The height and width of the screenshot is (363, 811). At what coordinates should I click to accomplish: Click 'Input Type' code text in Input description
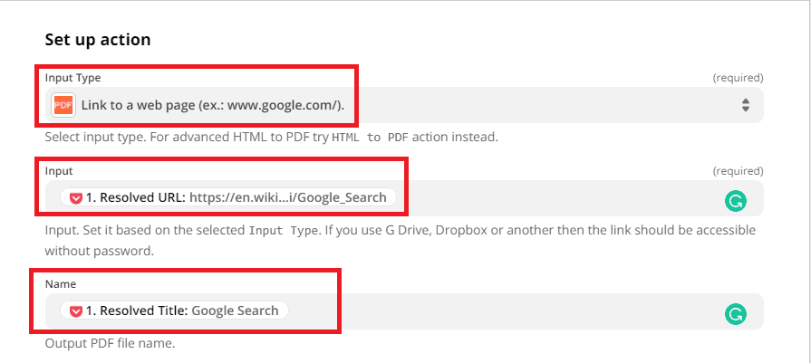tap(284, 230)
